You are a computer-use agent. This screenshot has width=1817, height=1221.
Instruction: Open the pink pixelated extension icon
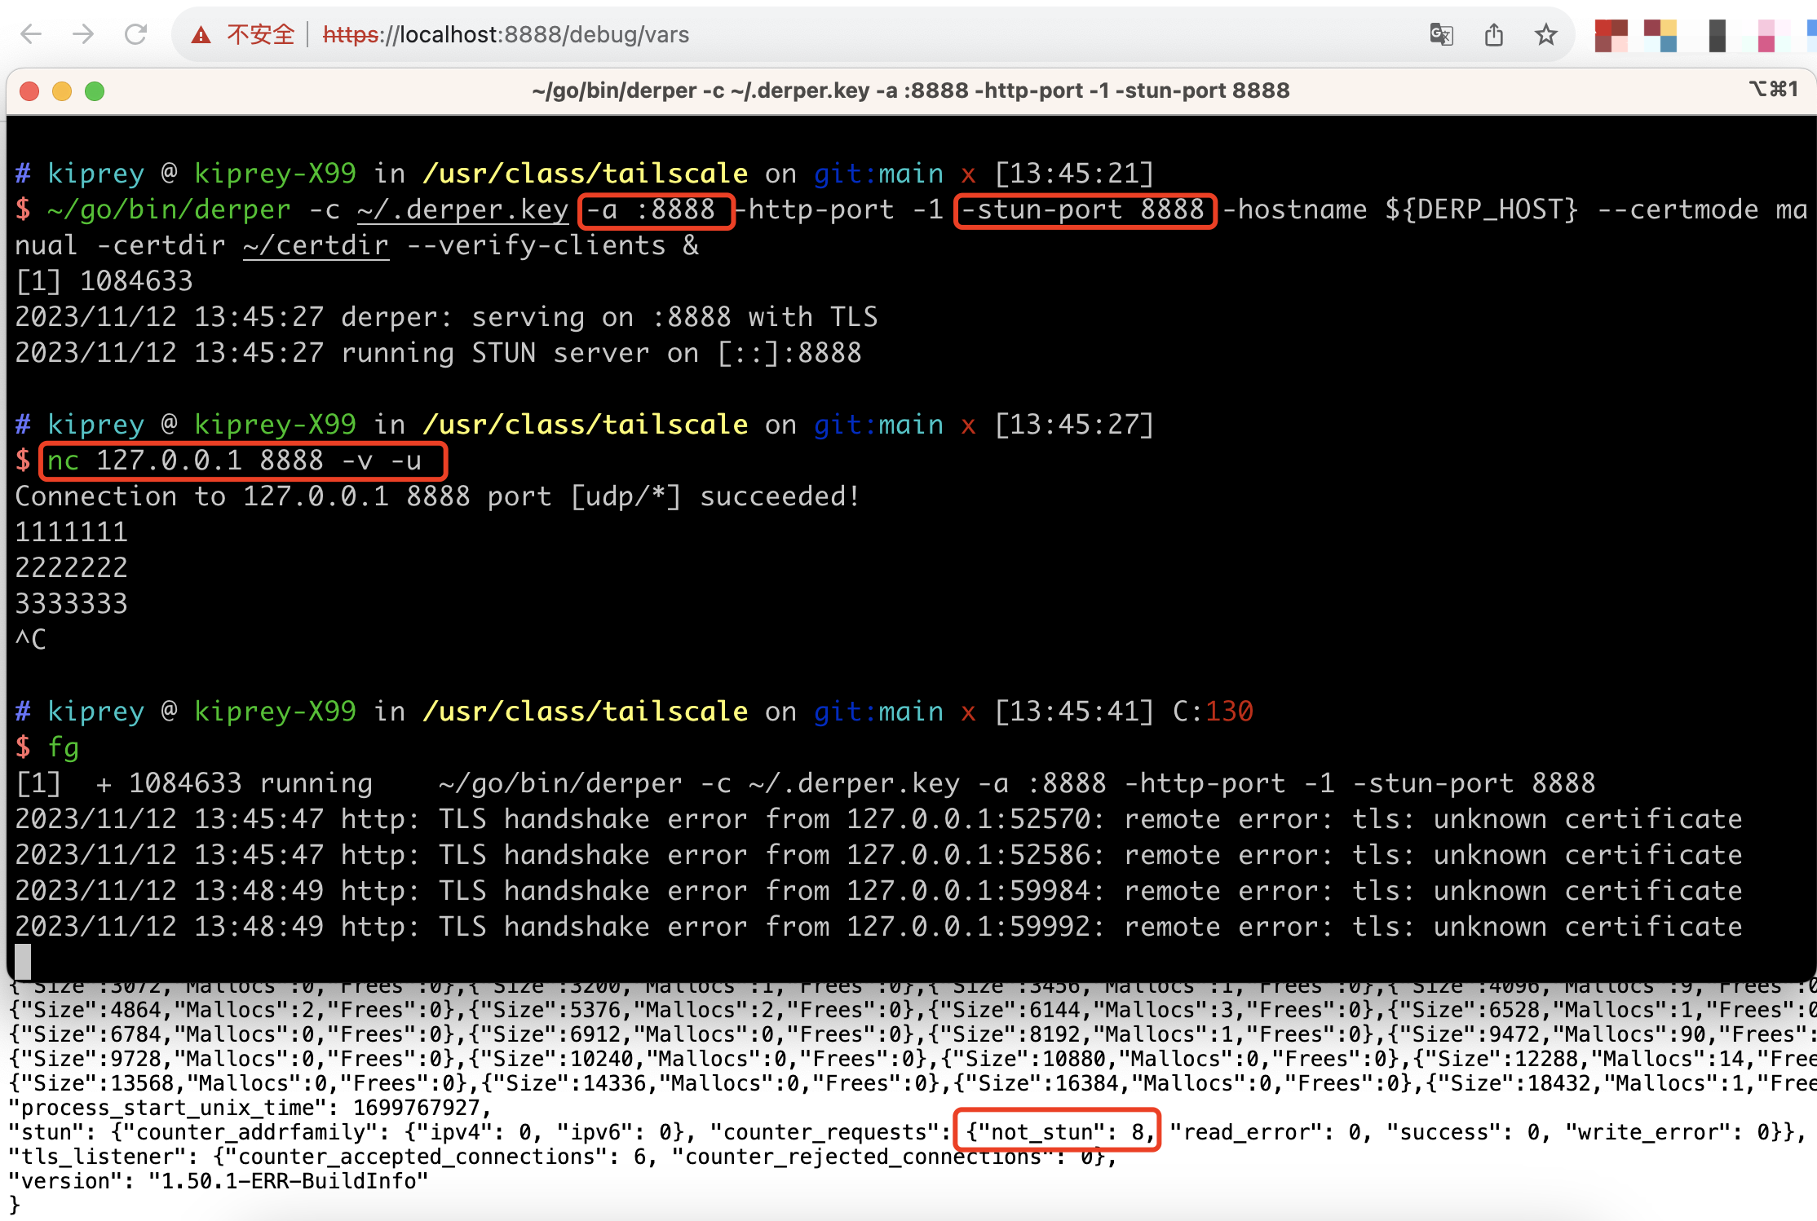coord(1766,35)
